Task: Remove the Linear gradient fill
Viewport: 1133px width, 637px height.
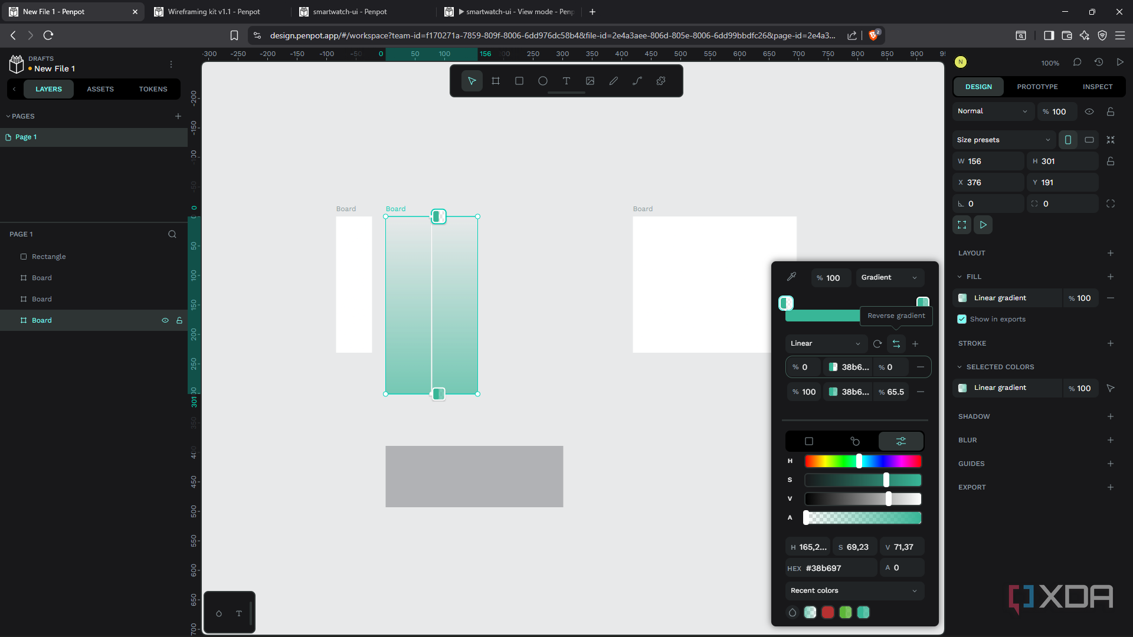Action: click(1111, 298)
